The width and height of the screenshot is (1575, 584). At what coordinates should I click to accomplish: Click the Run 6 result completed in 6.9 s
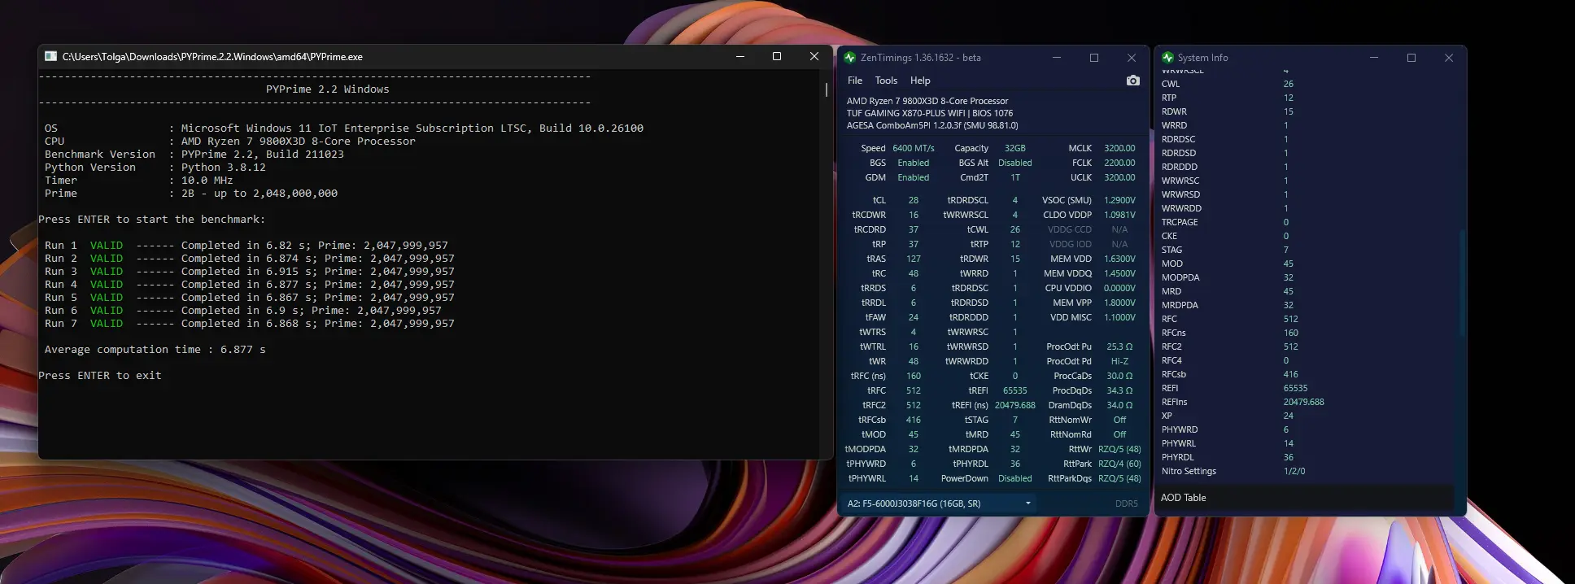click(242, 311)
